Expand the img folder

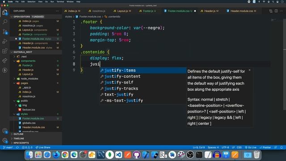click(36, 105)
